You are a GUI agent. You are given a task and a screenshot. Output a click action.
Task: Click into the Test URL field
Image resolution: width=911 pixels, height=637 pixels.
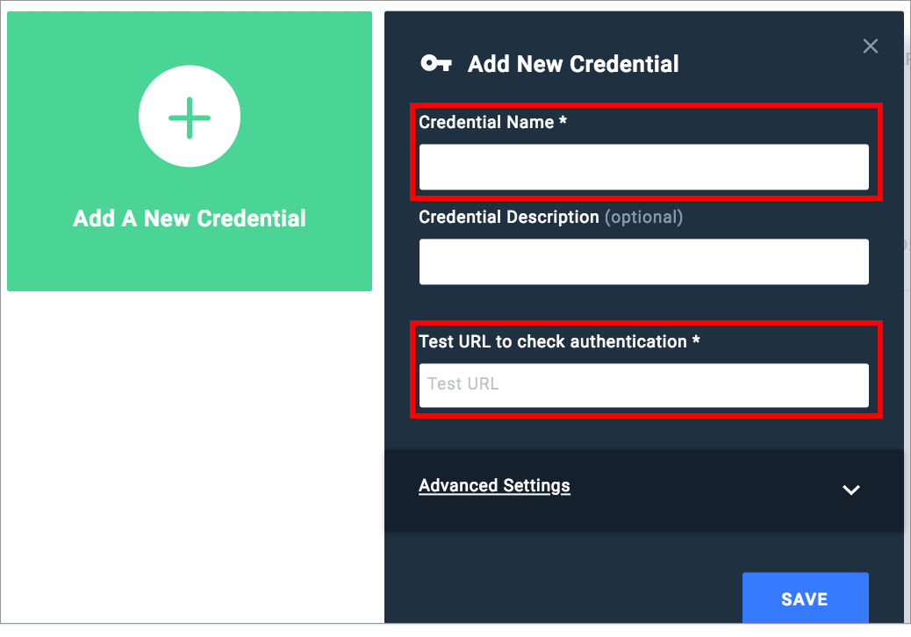(x=643, y=385)
